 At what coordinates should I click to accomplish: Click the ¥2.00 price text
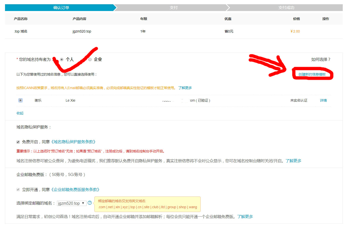click(x=295, y=31)
